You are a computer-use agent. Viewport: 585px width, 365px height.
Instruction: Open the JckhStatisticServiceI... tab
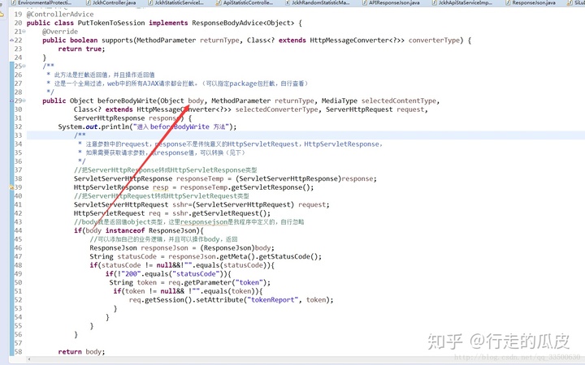pyautogui.click(x=180, y=2)
